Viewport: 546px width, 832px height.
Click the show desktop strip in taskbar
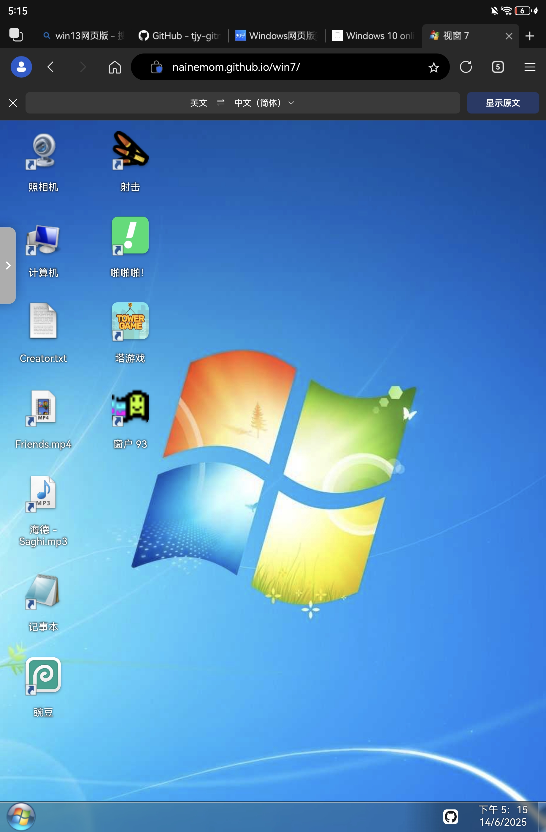pos(542,817)
